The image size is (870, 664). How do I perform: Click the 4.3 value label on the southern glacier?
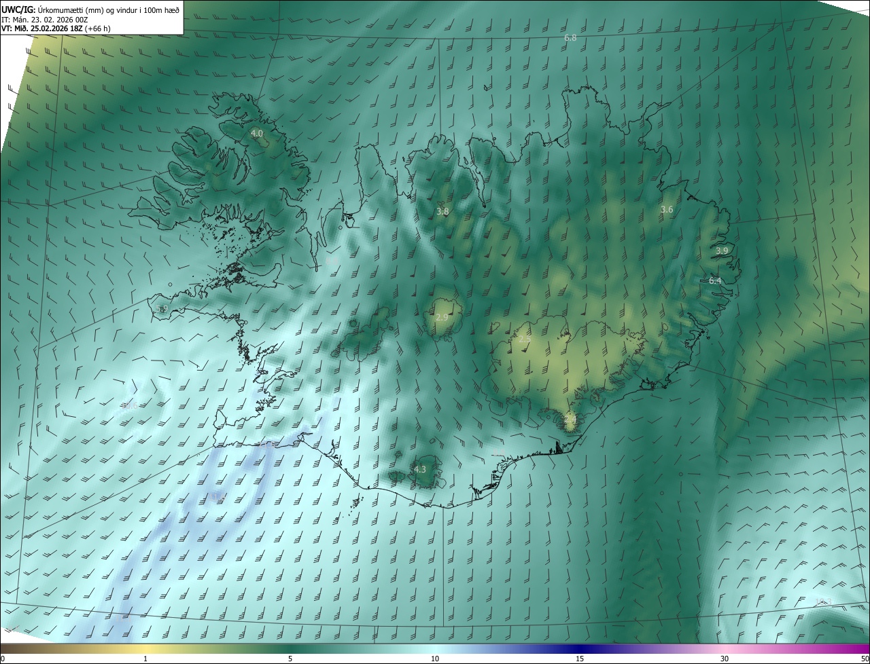tap(420, 469)
